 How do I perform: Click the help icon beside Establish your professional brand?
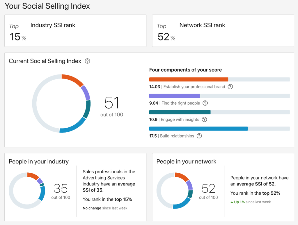coord(230,87)
